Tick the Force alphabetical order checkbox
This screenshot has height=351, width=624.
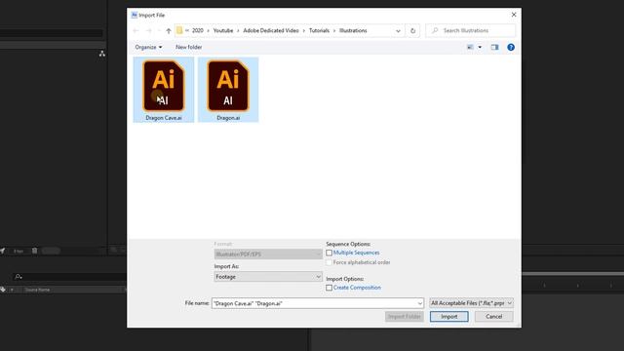pyautogui.click(x=329, y=262)
